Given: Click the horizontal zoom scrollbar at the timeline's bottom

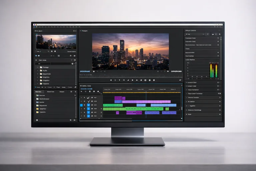Looking at the screenshot, I should [x=106, y=119].
